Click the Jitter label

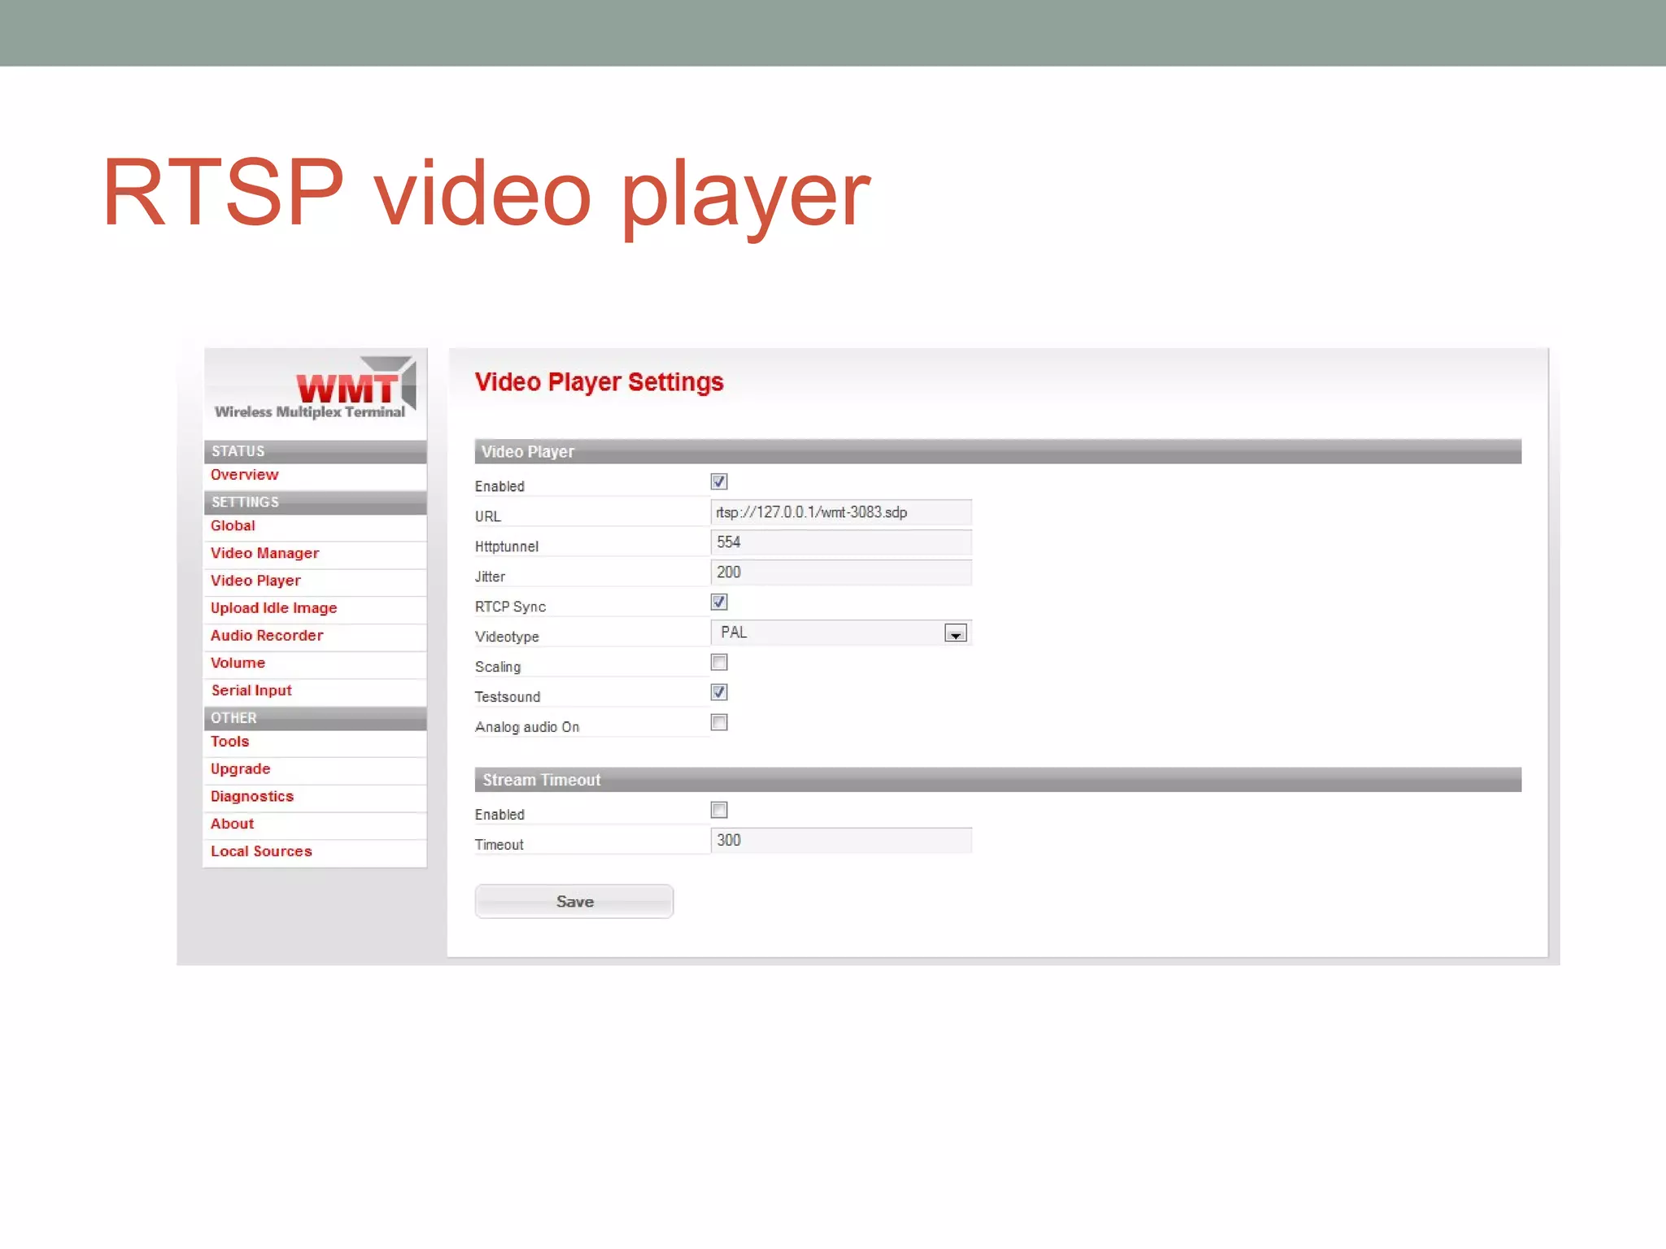pos(490,577)
